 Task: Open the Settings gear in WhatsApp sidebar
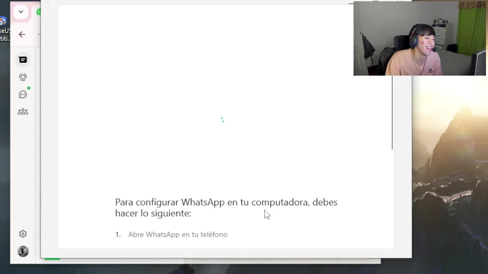click(x=23, y=234)
